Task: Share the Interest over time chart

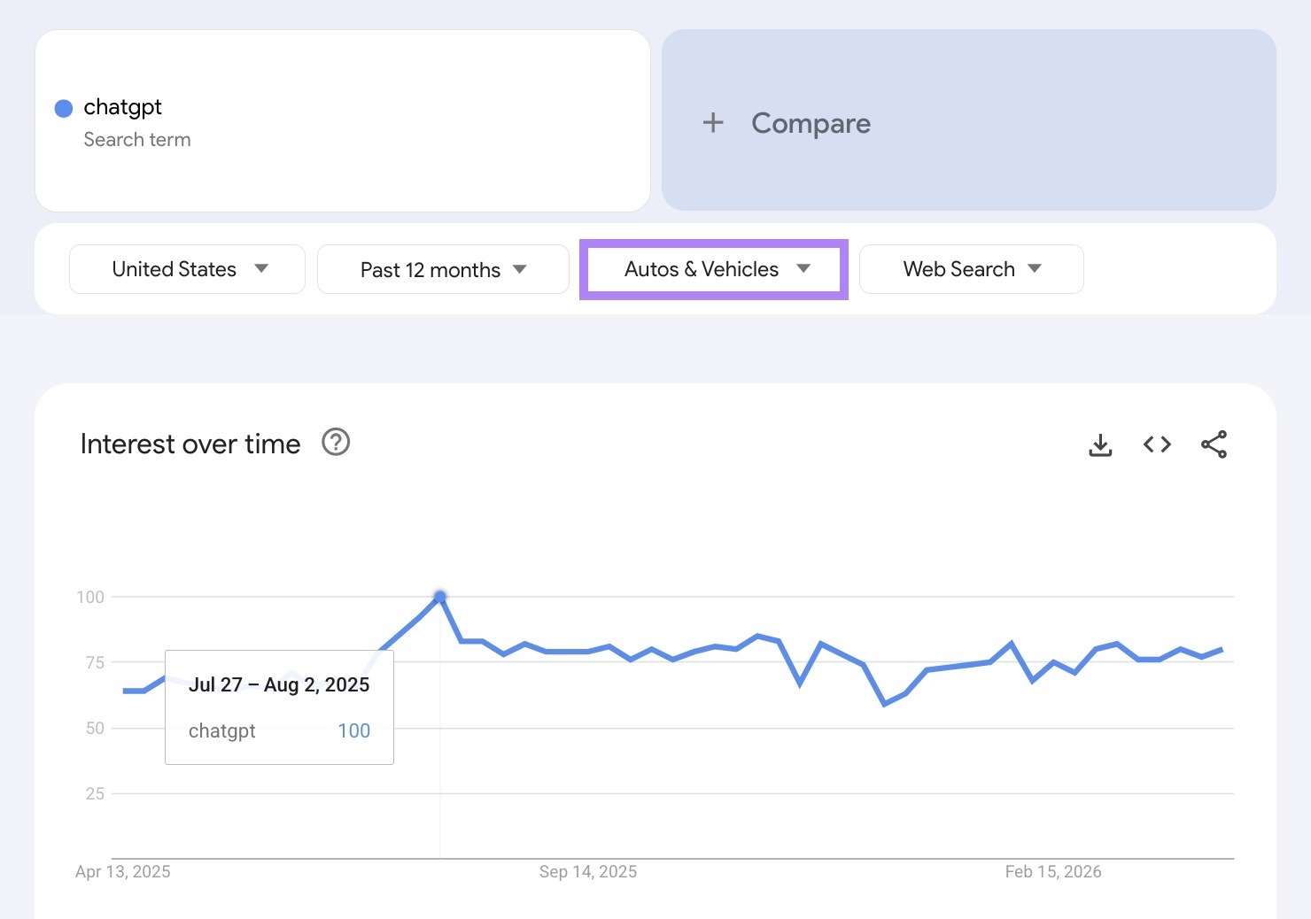Action: [x=1214, y=444]
